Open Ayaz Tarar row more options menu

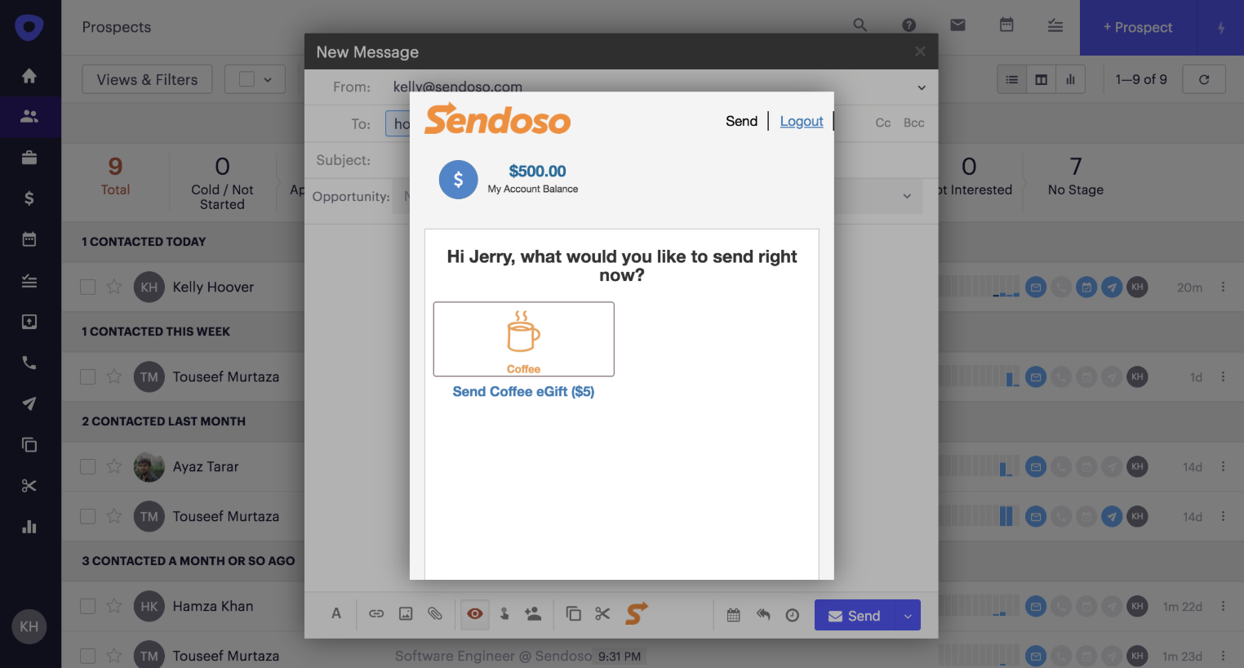pyautogui.click(x=1223, y=466)
